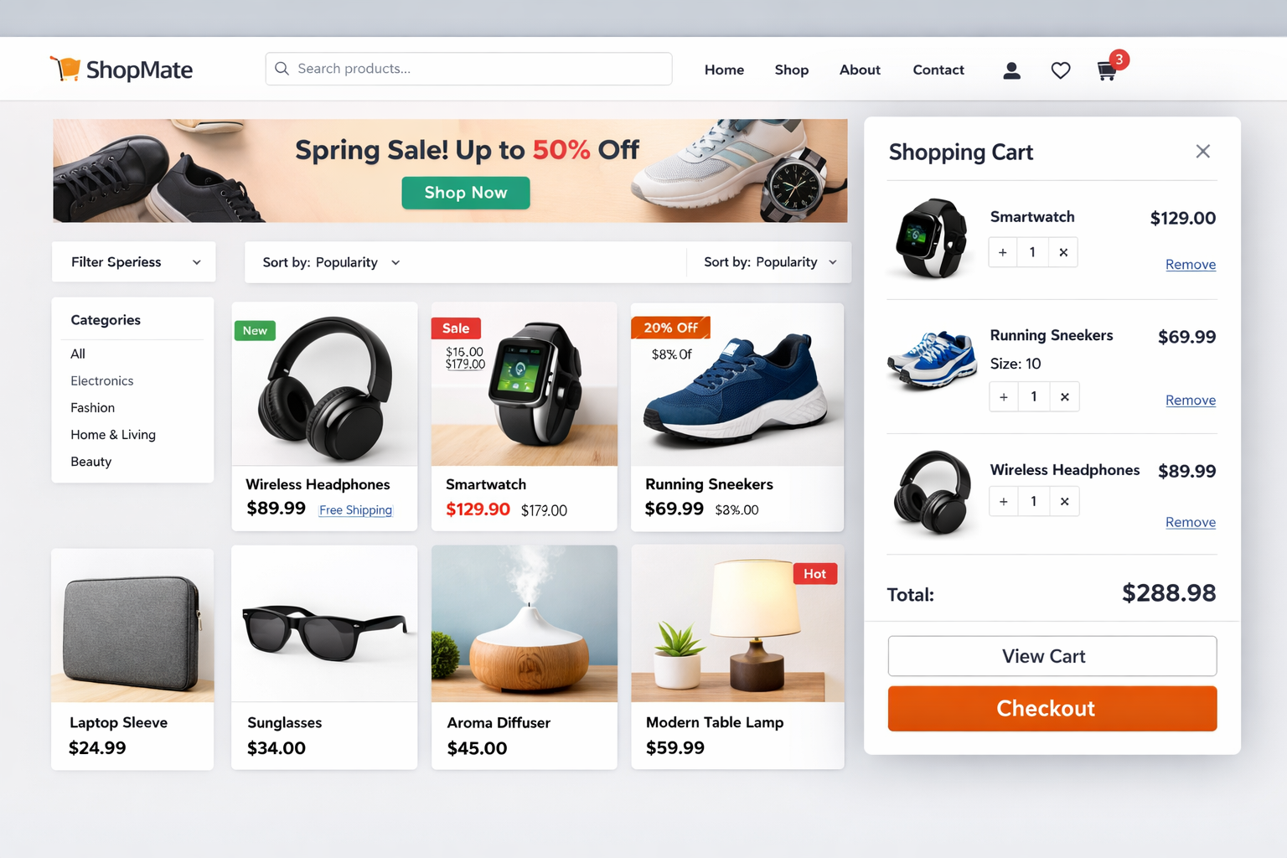Image resolution: width=1287 pixels, height=858 pixels.
Task: Click the Shop Now banner button
Action: coord(466,193)
